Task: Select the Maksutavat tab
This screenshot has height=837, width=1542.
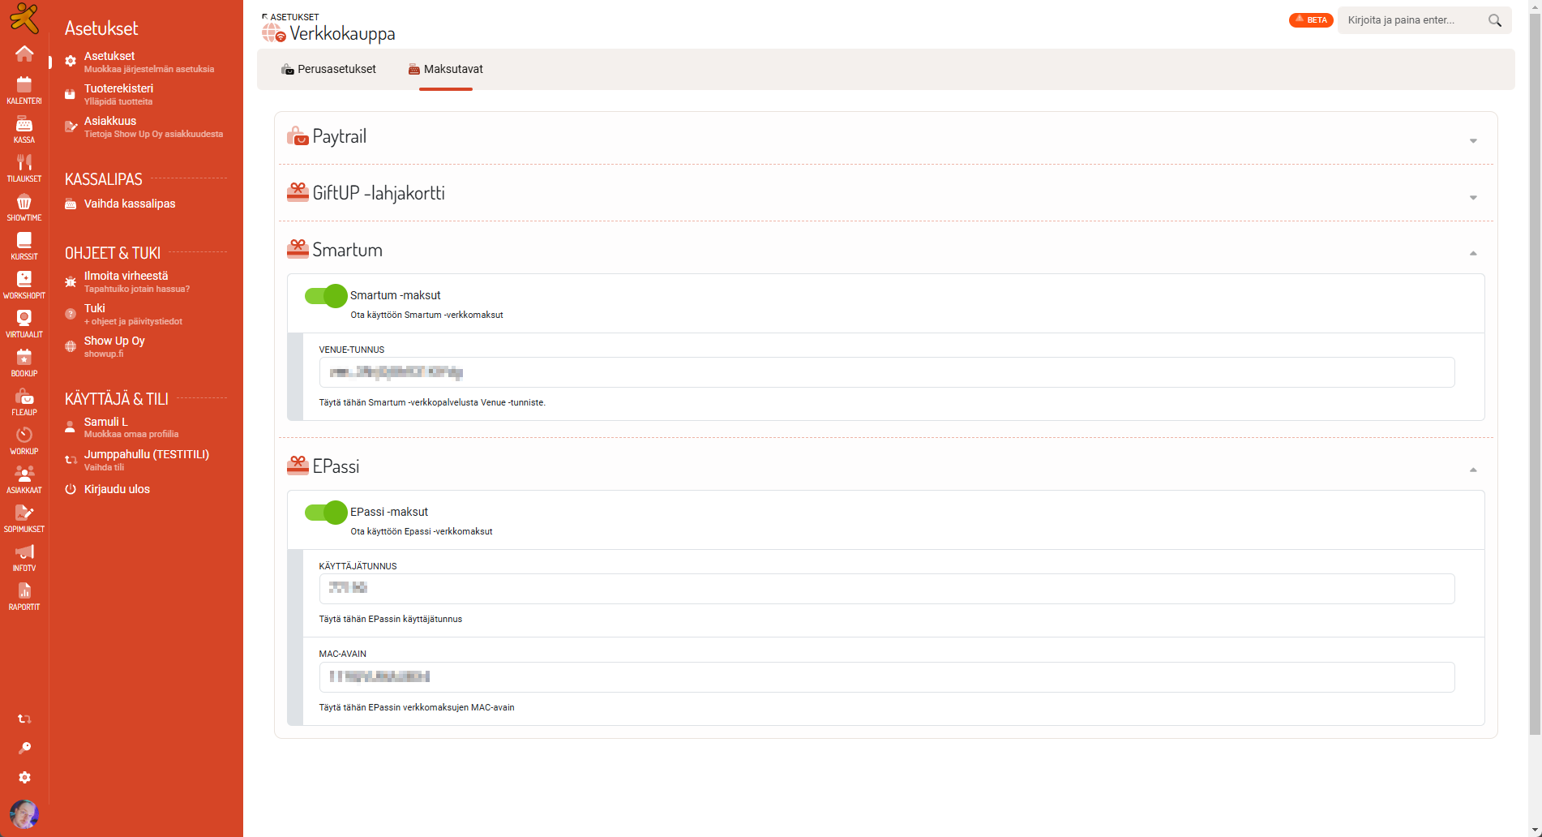Action: pyautogui.click(x=445, y=70)
